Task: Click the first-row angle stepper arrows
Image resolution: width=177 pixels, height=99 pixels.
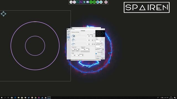Action: (x=89, y=36)
